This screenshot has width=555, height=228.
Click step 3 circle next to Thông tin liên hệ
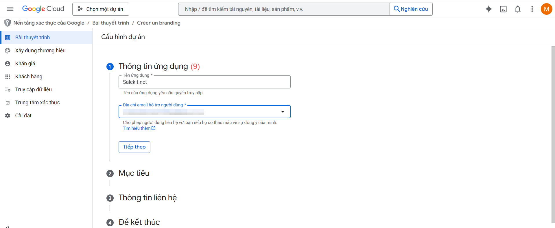tap(110, 198)
